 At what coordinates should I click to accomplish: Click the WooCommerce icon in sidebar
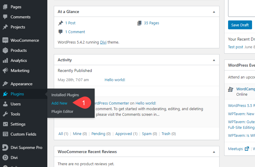tap(5, 40)
